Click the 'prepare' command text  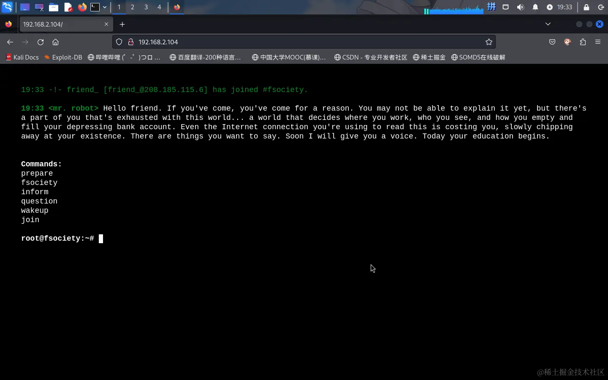click(x=37, y=174)
